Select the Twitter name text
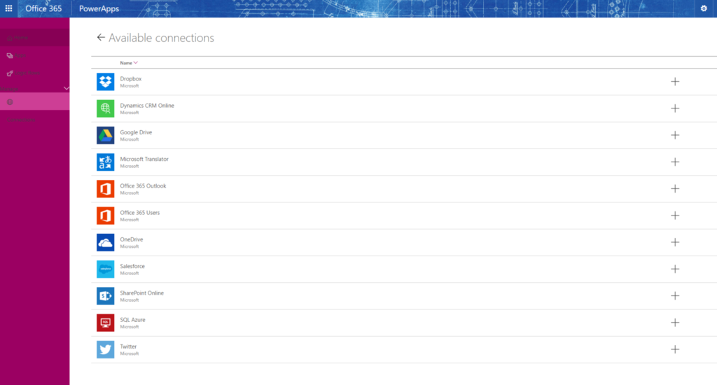717x385 pixels. (x=129, y=346)
